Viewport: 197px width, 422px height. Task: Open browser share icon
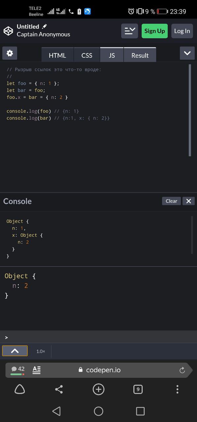click(59, 389)
